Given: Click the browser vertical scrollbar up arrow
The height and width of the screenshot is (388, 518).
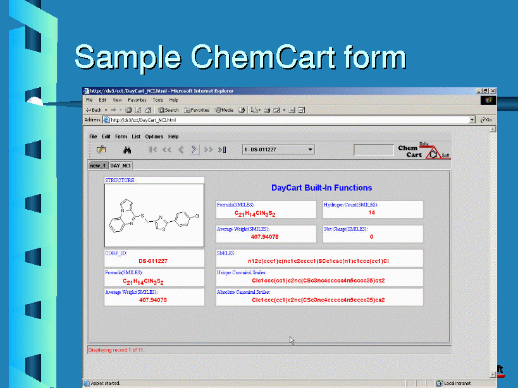Looking at the screenshot, I should [493, 129].
